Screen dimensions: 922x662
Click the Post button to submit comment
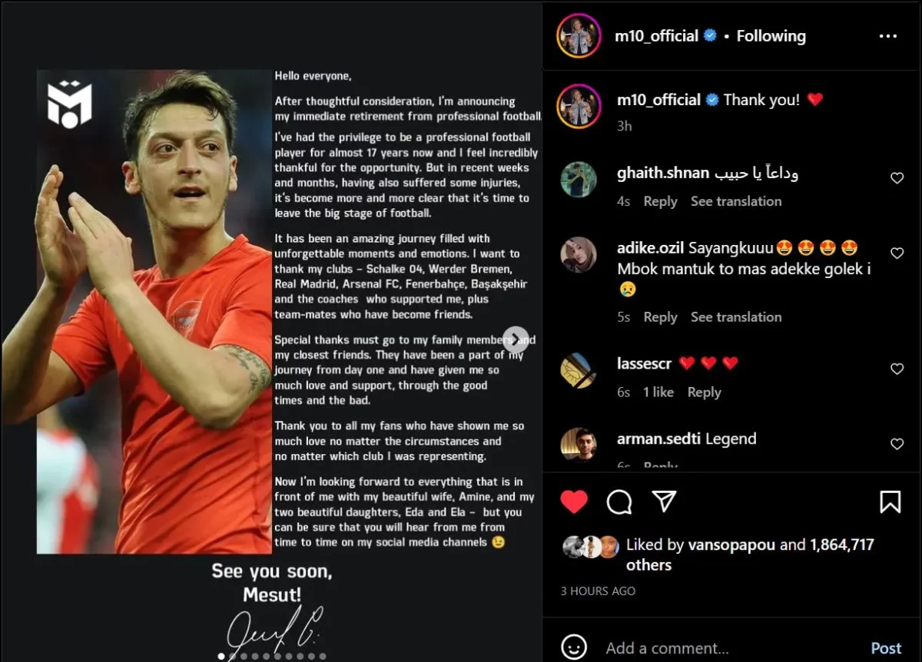[x=886, y=648]
